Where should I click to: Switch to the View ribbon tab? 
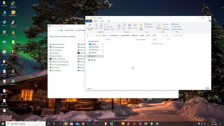[108, 21]
